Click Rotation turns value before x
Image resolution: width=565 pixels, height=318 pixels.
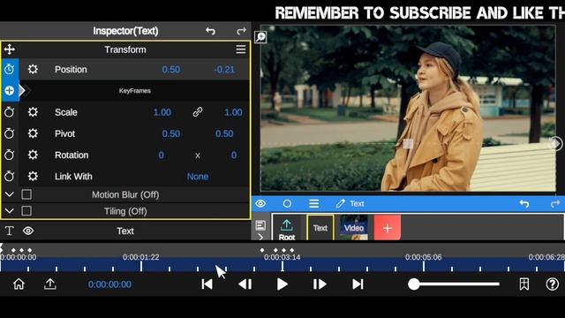161,155
